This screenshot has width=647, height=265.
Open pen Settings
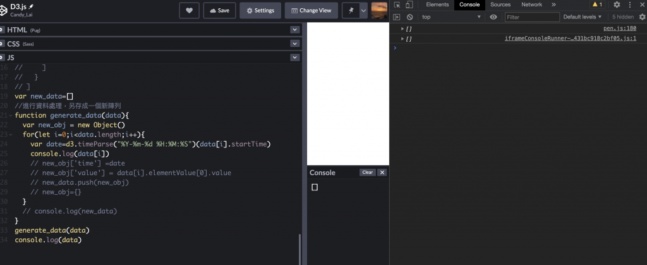(x=260, y=11)
